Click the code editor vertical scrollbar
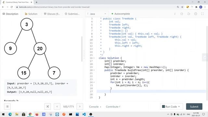208x117 pixels. coord(207,63)
